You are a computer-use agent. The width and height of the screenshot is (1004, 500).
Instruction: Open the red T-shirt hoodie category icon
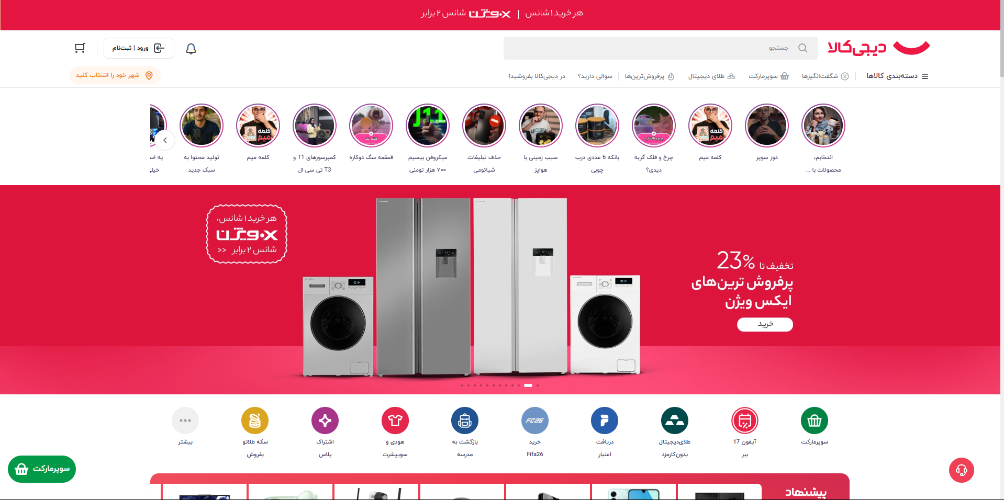(x=395, y=421)
